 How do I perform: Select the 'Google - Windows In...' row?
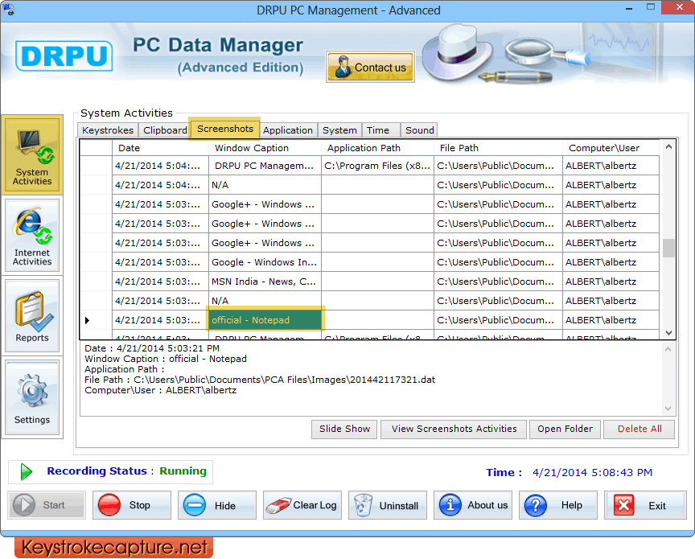[x=370, y=262]
